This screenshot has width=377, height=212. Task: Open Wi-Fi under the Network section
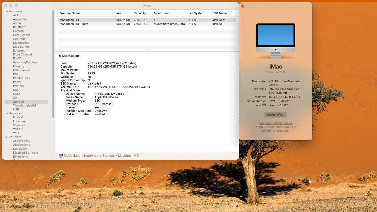click(x=16, y=133)
